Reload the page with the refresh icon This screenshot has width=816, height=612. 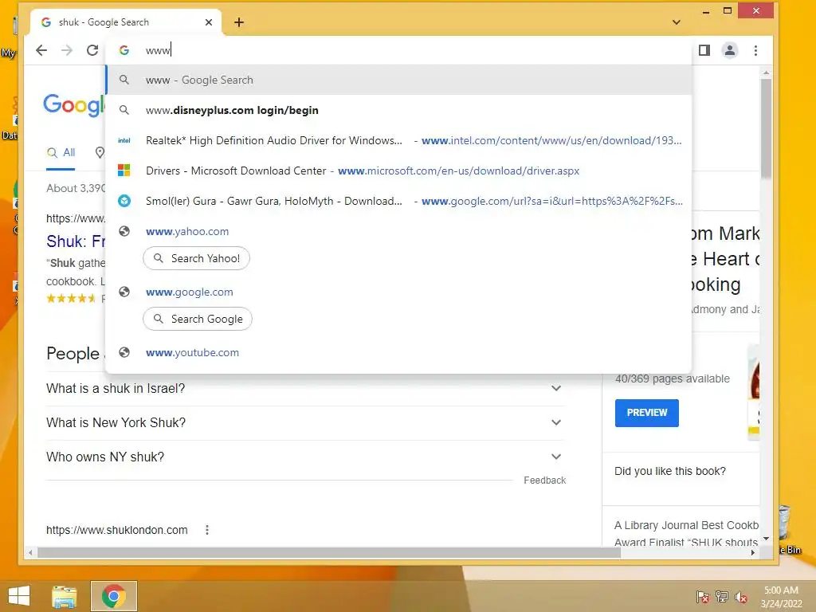point(92,50)
